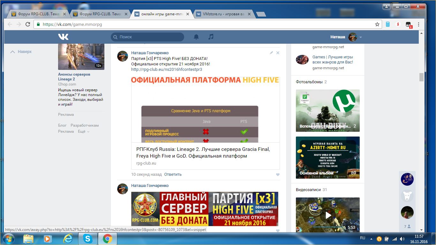Show hidden system tray icons
This screenshot has width=436, height=245.
click(371, 239)
